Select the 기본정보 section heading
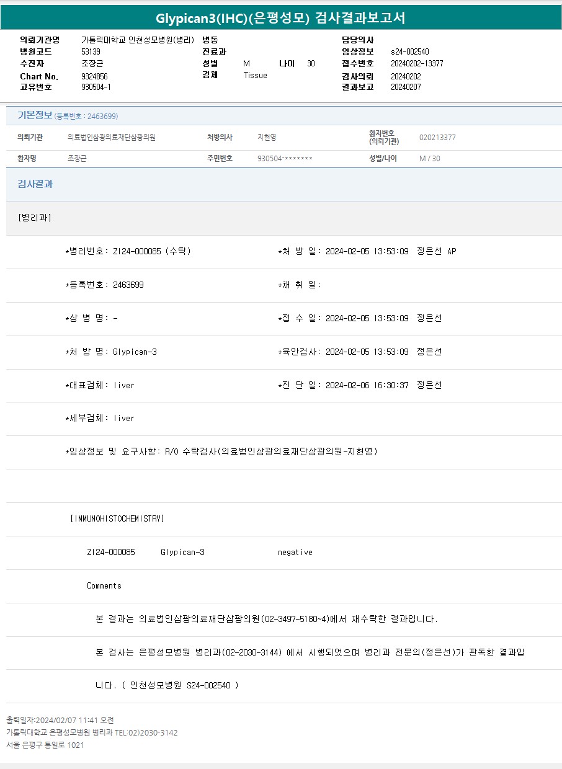The image size is (562, 769). click(x=34, y=115)
